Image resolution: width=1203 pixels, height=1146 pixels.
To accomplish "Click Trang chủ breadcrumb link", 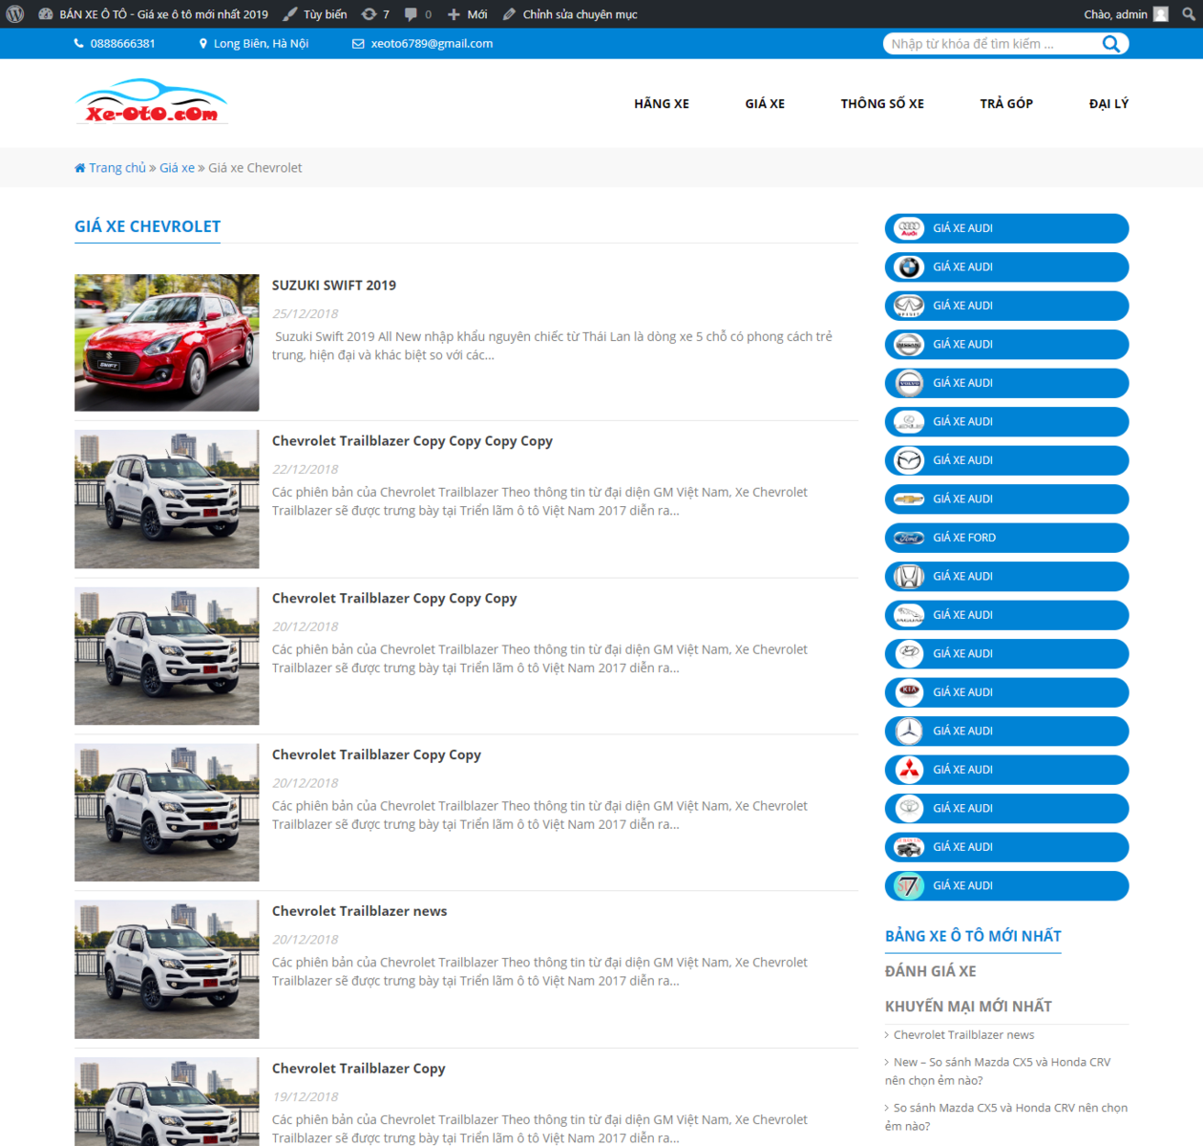I will [117, 168].
